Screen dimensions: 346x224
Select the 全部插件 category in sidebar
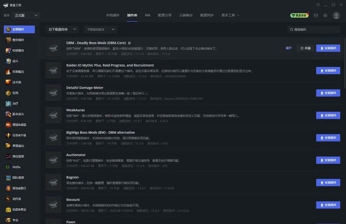coord(19,29)
